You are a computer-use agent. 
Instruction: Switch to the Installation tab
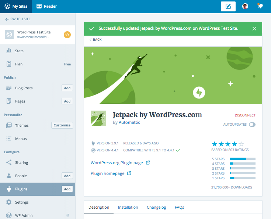[128, 207]
